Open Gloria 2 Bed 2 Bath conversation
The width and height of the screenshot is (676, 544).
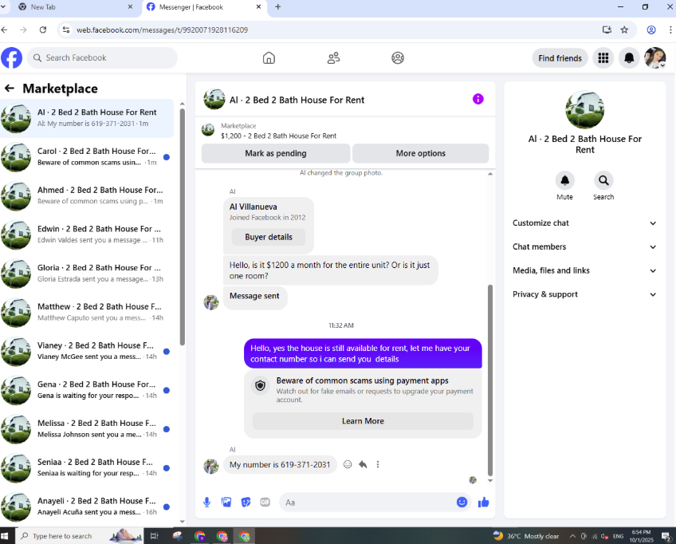point(87,274)
